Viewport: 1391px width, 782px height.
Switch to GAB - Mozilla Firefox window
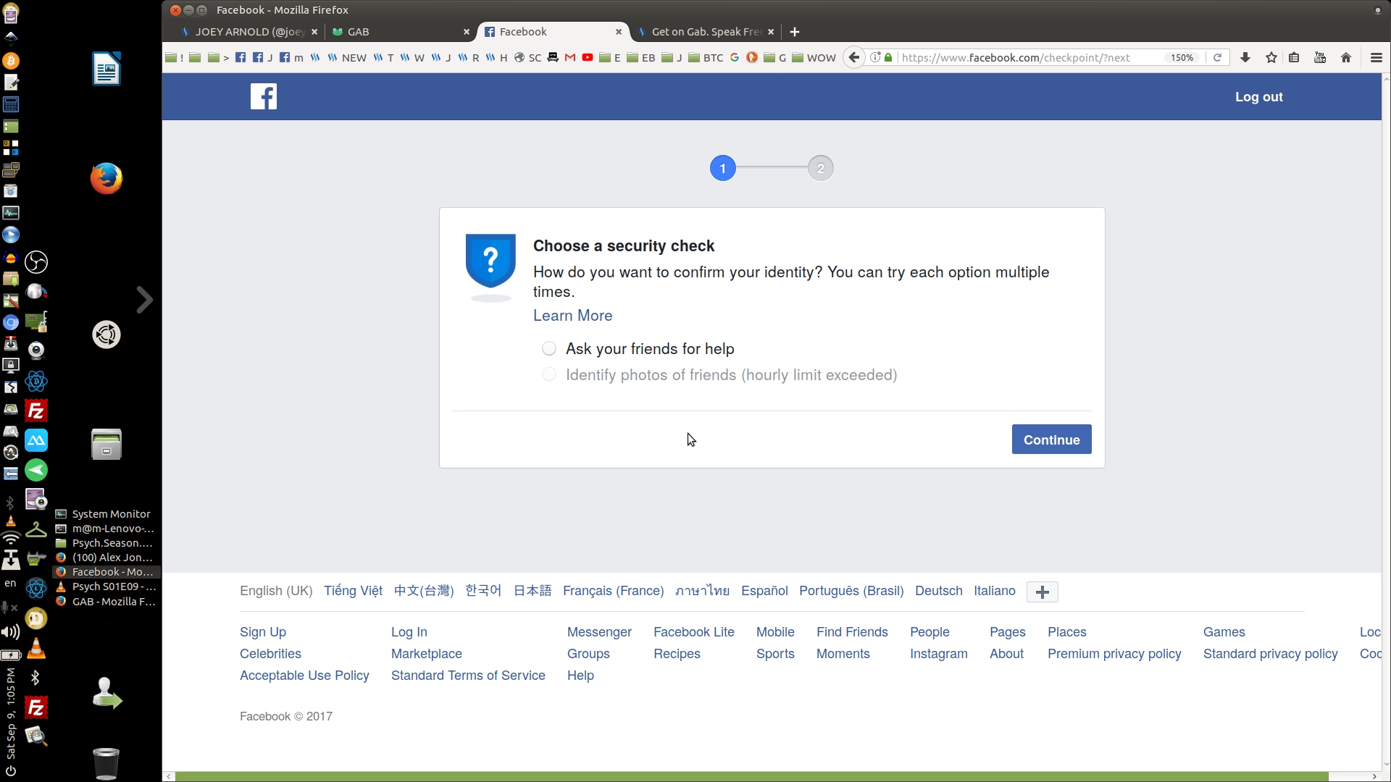(x=106, y=602)
